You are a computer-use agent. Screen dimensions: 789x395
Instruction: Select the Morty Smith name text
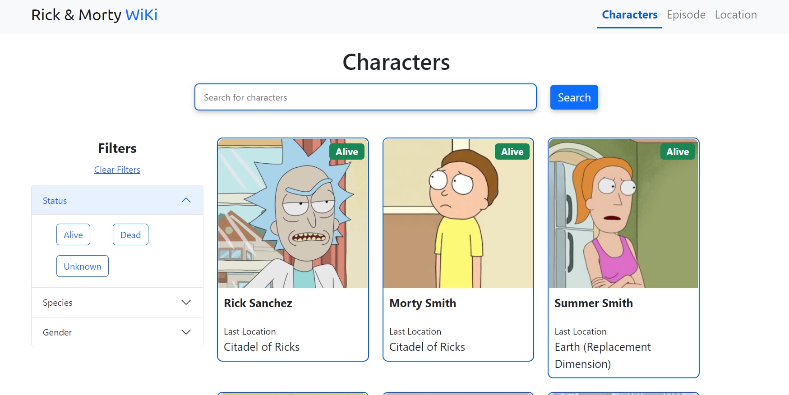pyautogui.click(x=423, y=303)
